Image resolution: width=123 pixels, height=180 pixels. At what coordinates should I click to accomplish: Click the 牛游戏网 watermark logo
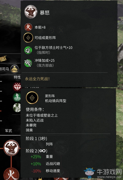(103, 173)
